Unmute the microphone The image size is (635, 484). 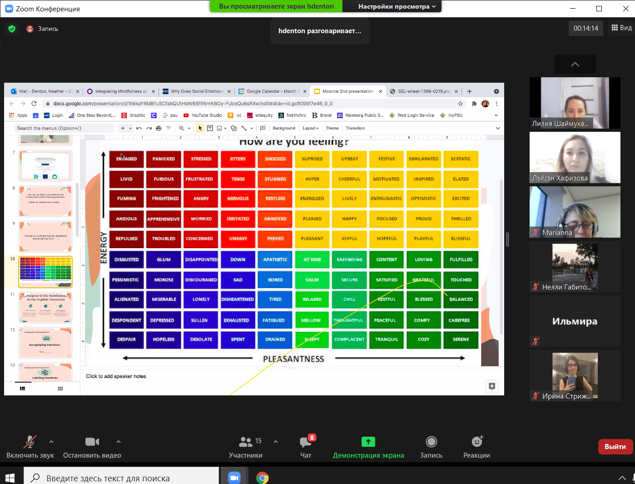click(30, 442)
